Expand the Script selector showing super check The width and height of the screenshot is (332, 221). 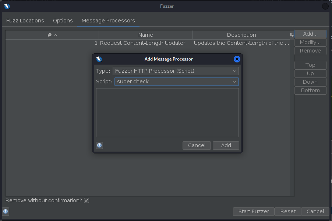coord(234,81)
